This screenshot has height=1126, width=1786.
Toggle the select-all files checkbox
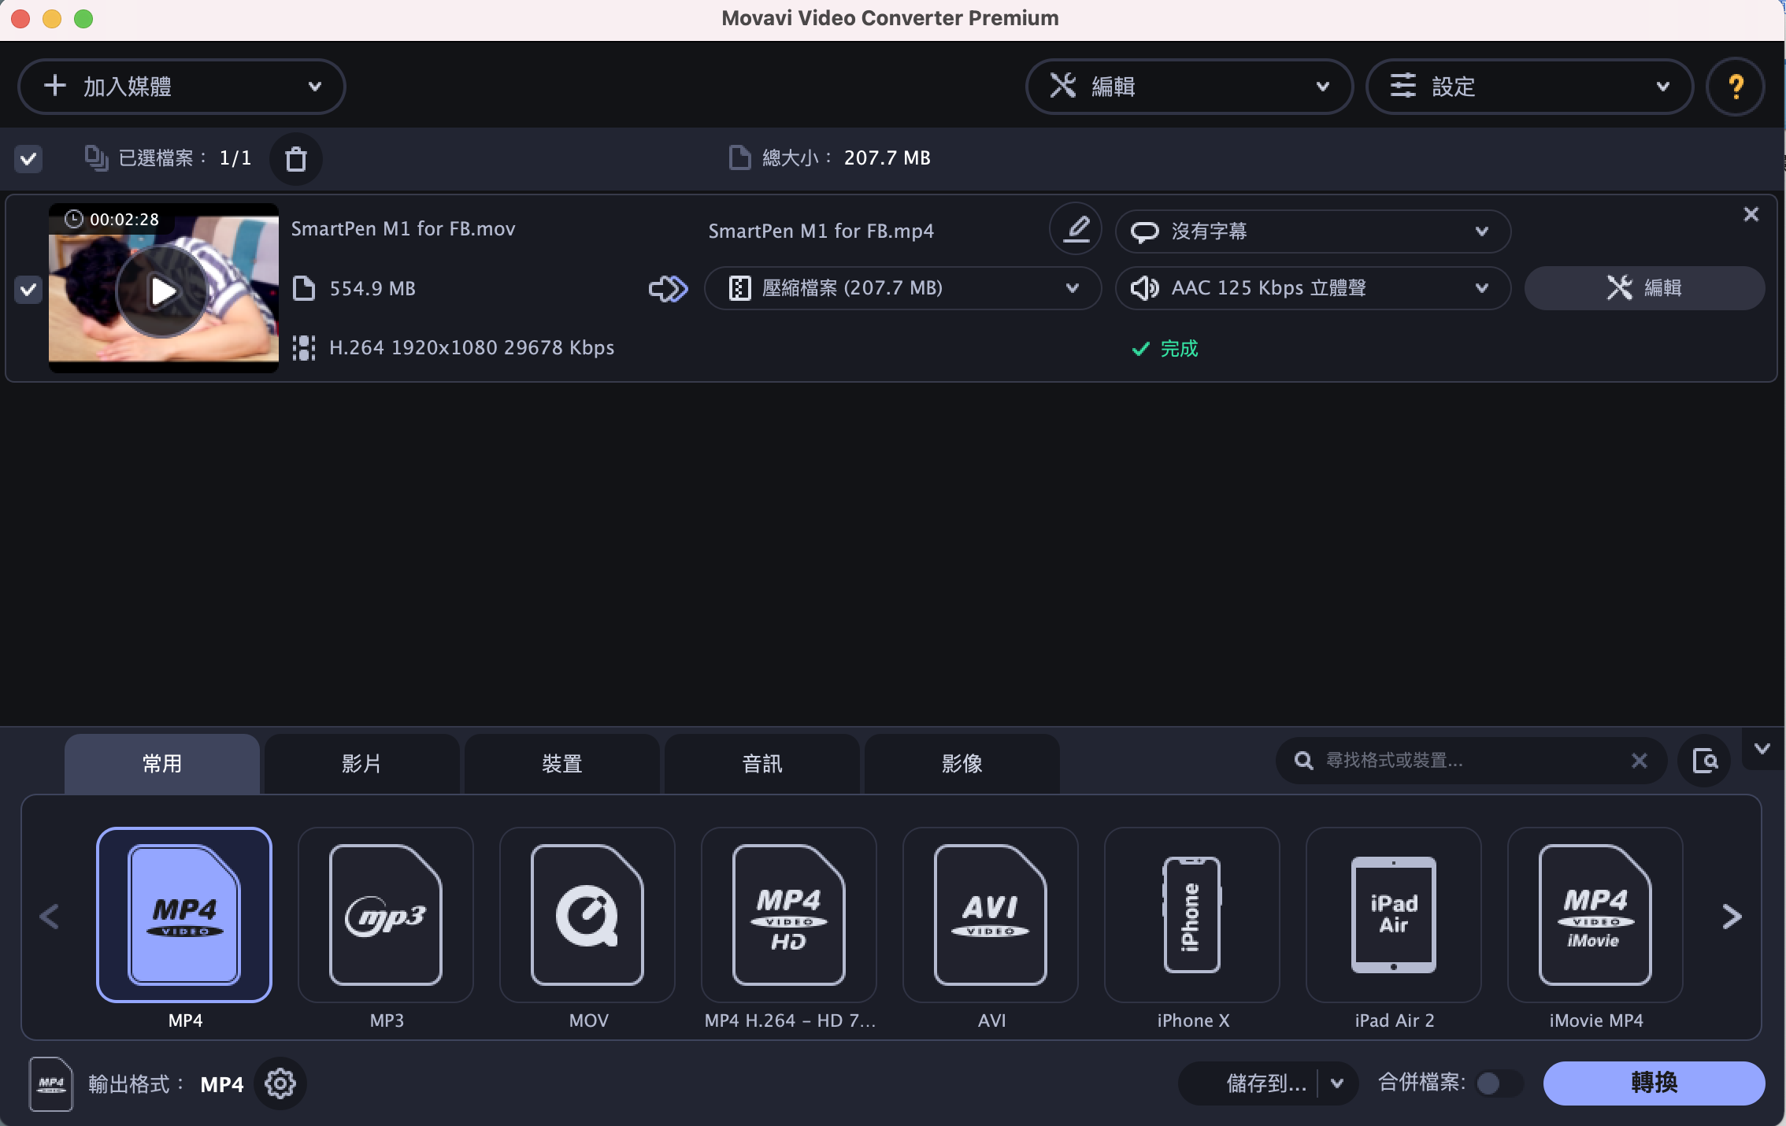point(28,159)
